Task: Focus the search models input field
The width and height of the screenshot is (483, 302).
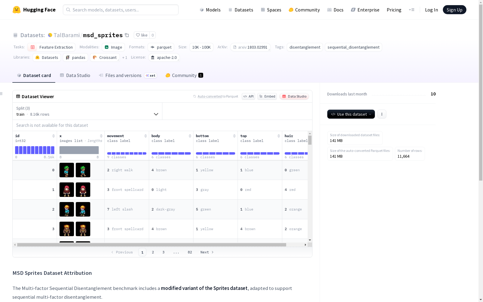Action: tap(121, 10)
